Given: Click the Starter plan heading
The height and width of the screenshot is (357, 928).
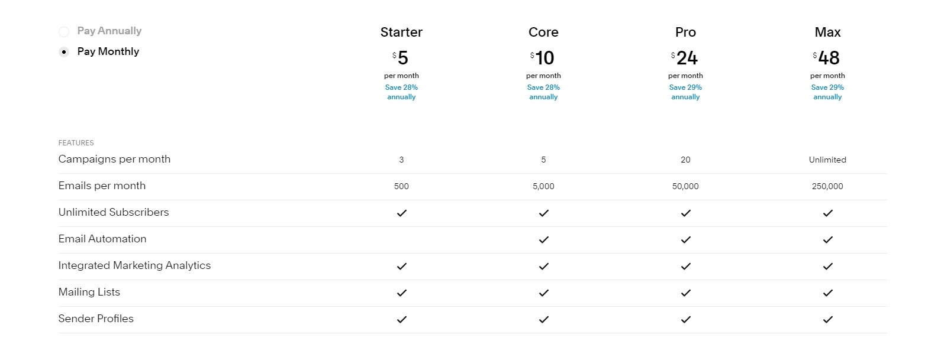Looking at the screenshot, I should [401, 32].
